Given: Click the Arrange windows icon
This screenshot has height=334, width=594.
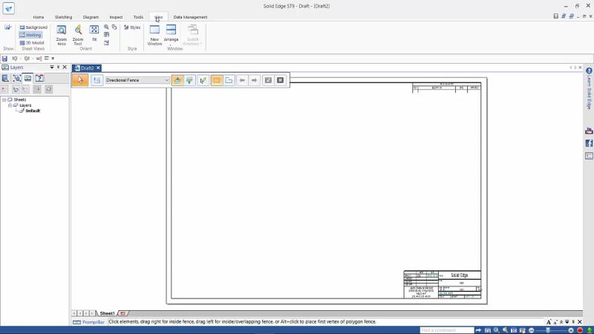Looking at the screenshot, I should (x=171, y=35).
